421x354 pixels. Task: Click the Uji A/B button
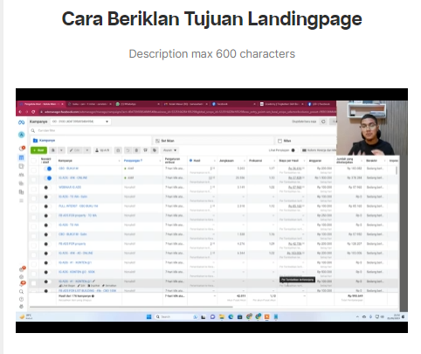pos(102,150)
